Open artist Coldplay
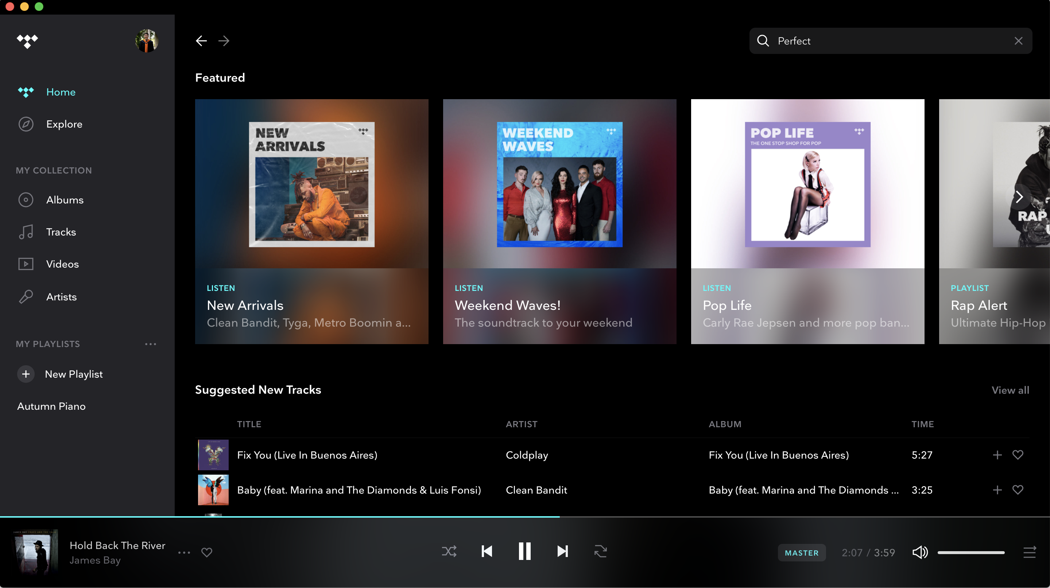The image size is (1050, 588). point(527,455)
